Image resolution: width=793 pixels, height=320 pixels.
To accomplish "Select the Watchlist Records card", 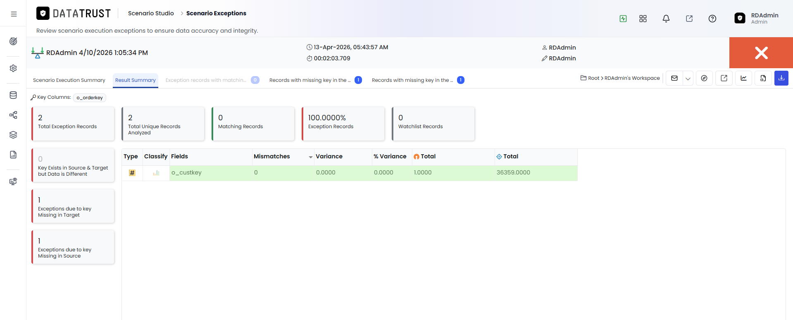I will (x=433, y=124).
